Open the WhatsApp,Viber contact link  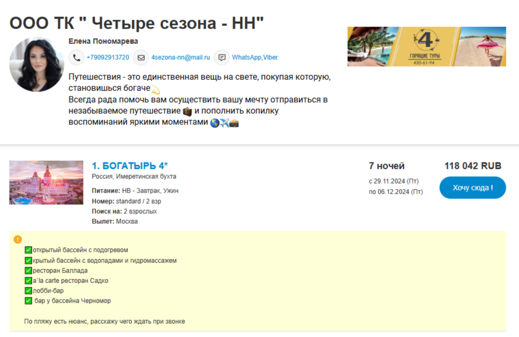(255, 57)
